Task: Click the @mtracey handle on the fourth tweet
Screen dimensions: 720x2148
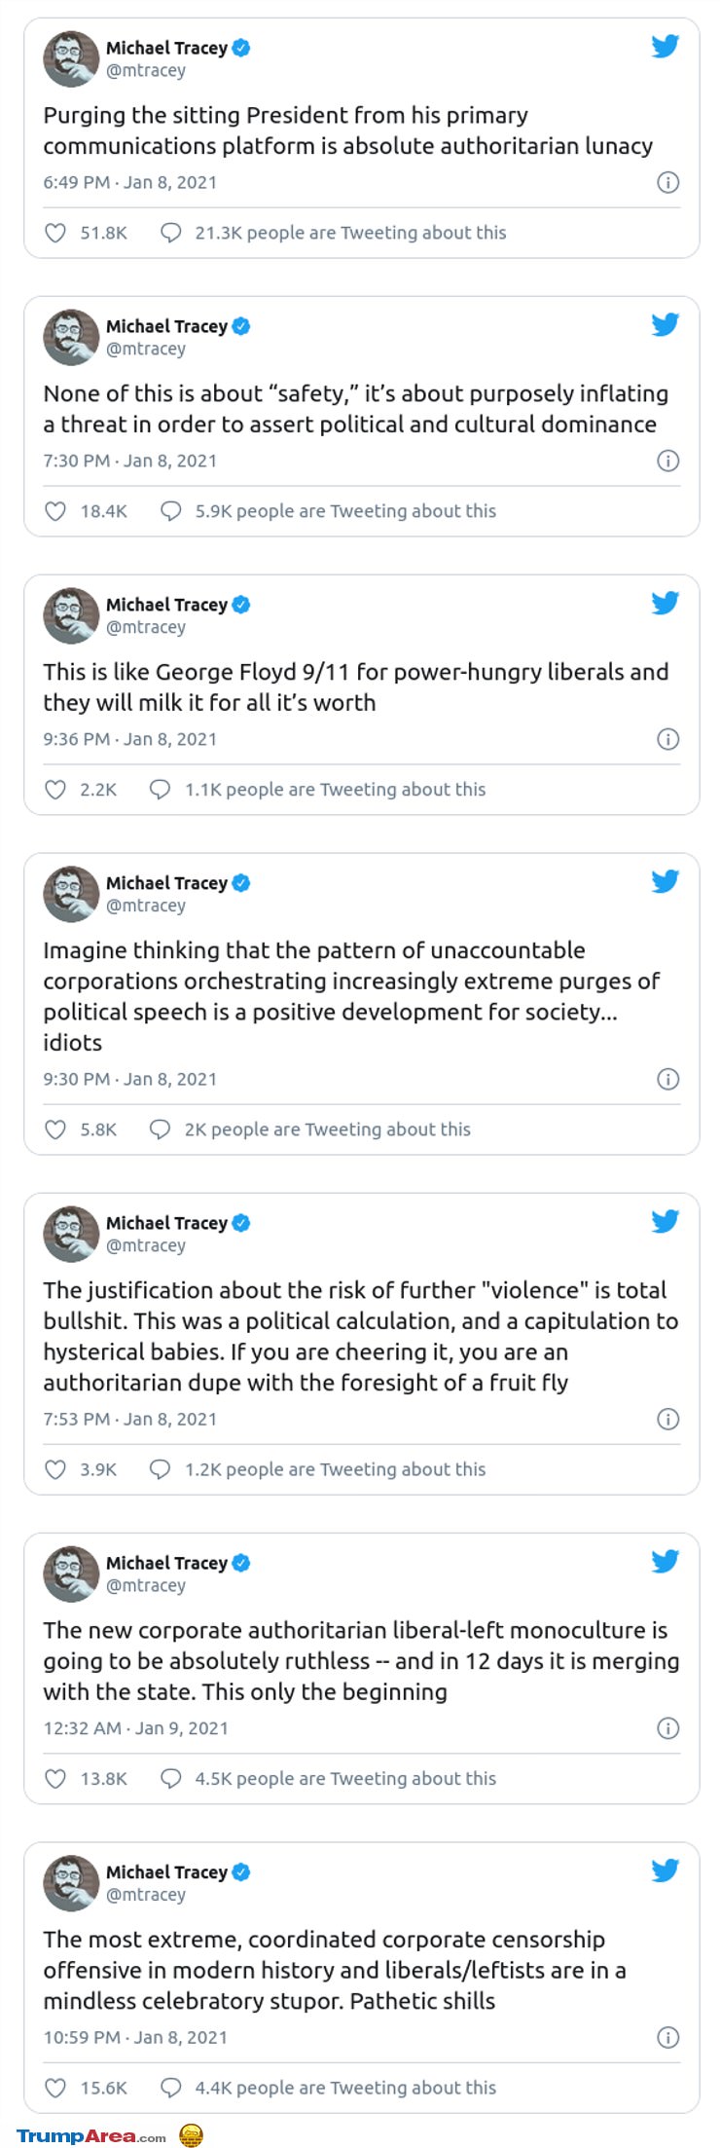Action: pyautogui.click(x=146, y=906)
